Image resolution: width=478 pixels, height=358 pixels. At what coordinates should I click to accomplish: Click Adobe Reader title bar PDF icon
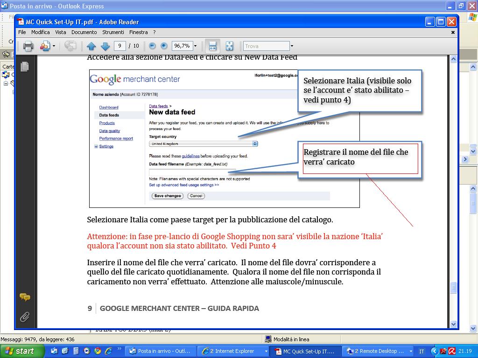[21, 22]
